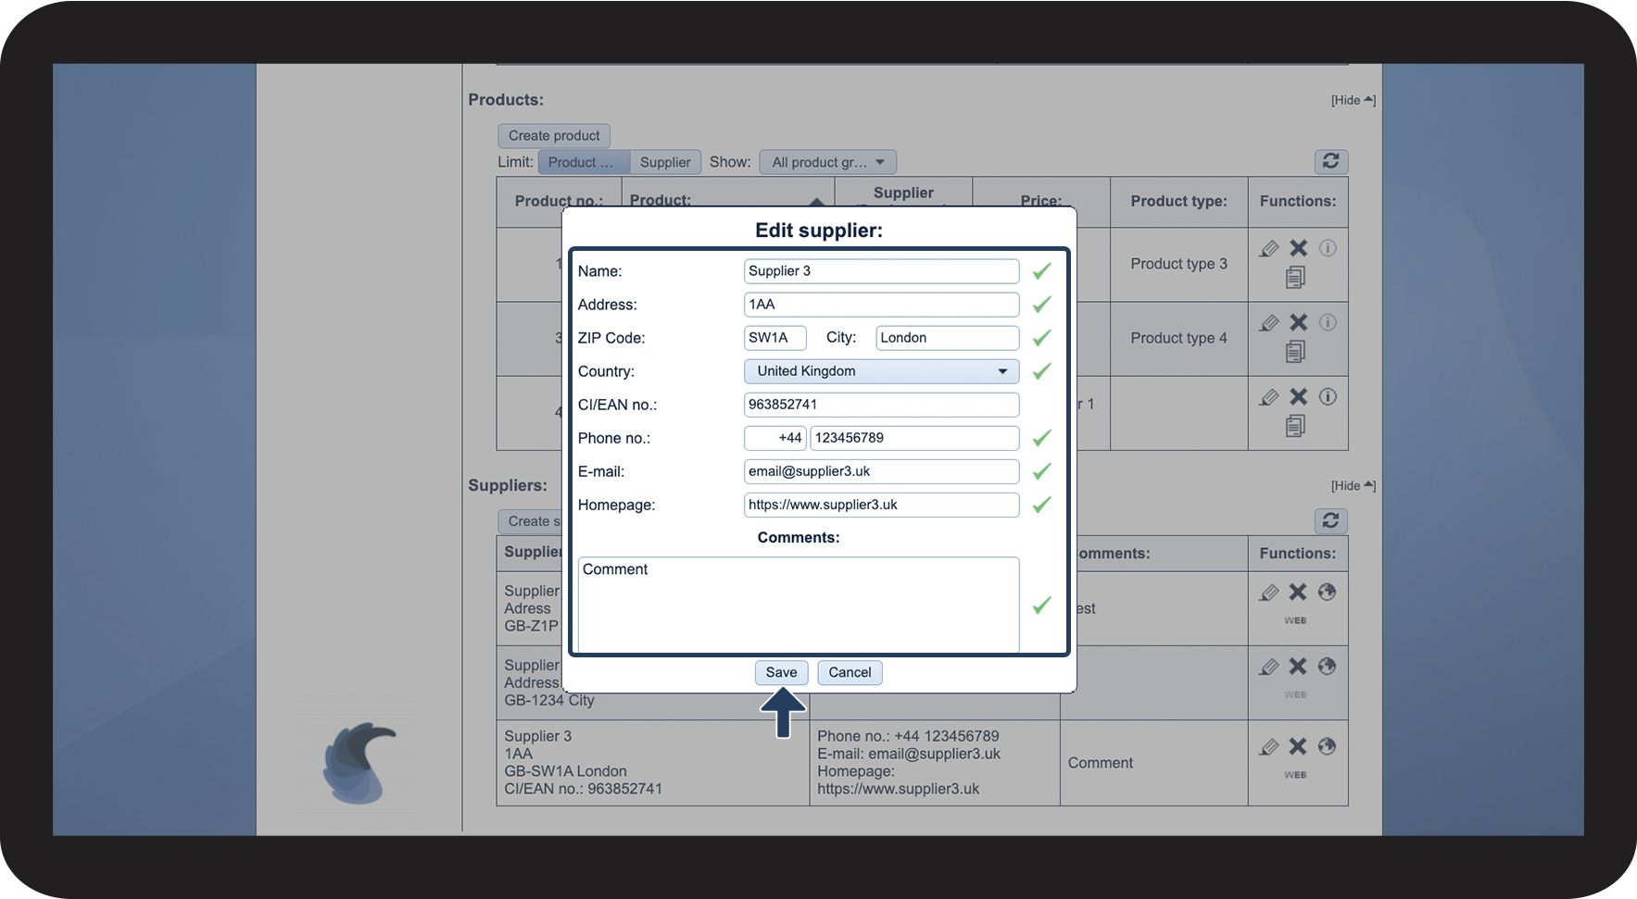Screen dimensions: 1637x899
Task: Click the copy icon in Product type 3 row
Action: coord(1295,277)
